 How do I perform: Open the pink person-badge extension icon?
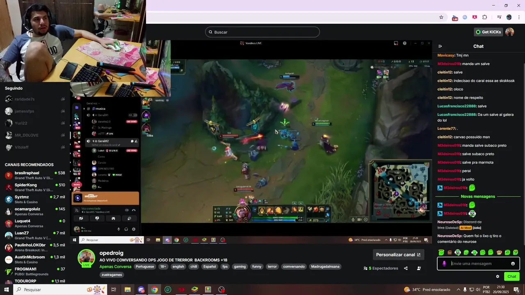point(475,17)
